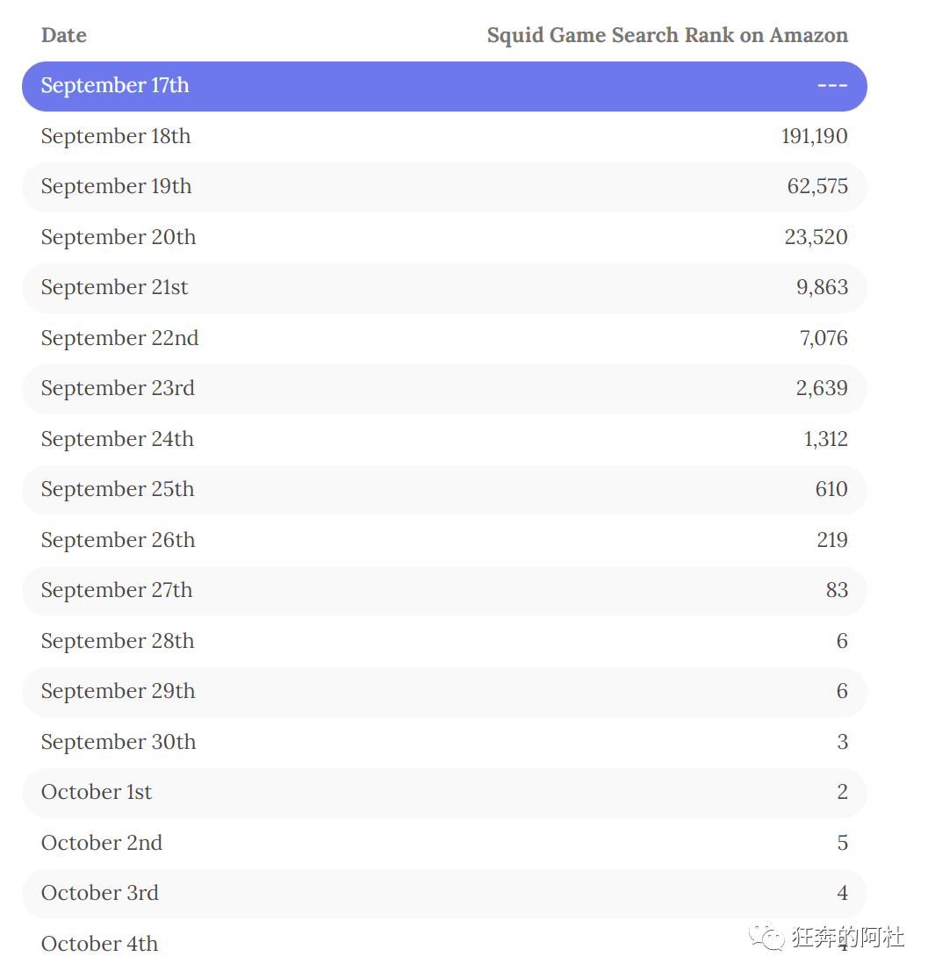Click the September 24th date cell
This screenshot has width=935, height=978.
[118, 439]
